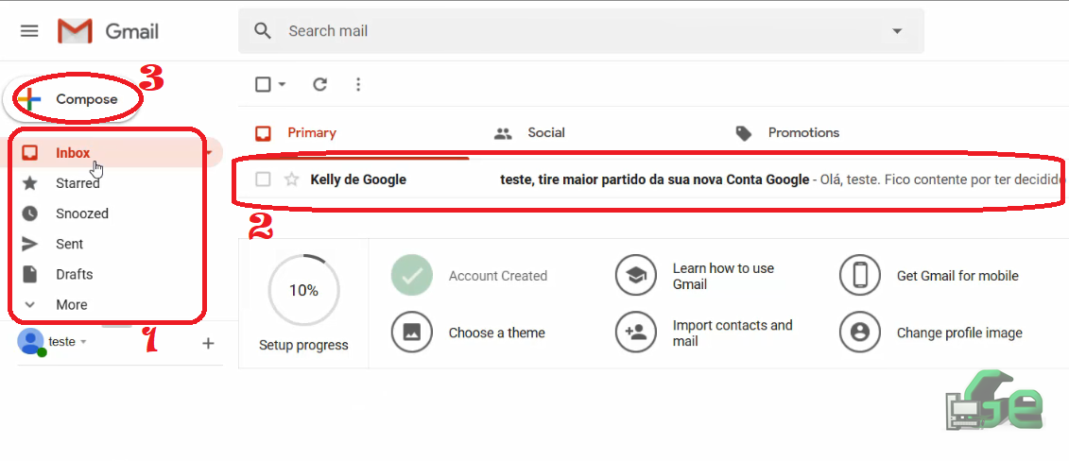Click the Search mail input field
The width and height of the screenshot is (1069, 461).
579,30
